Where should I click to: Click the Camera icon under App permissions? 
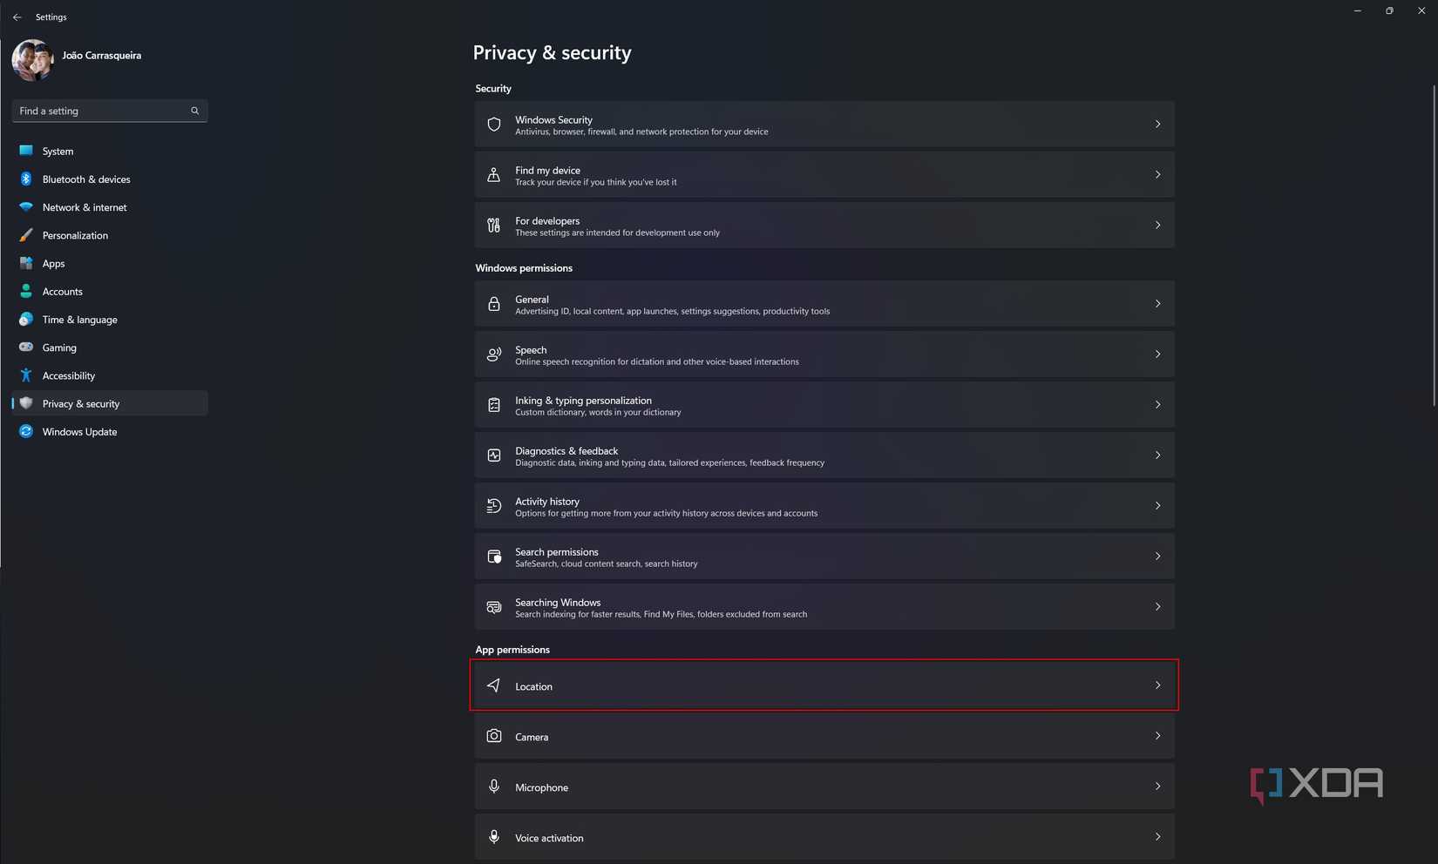(x=494, y=736)
